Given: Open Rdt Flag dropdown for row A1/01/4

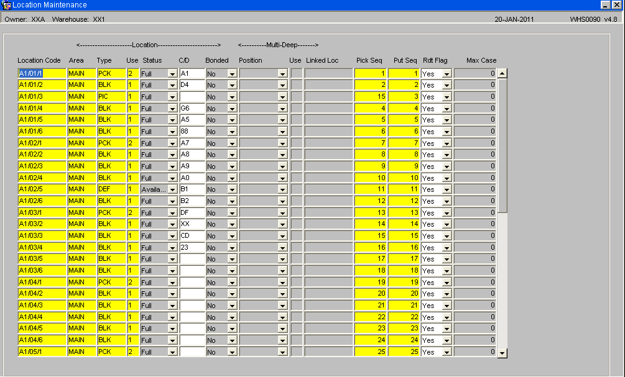Looking at the screenshot, I should click(x=447, y=108).
